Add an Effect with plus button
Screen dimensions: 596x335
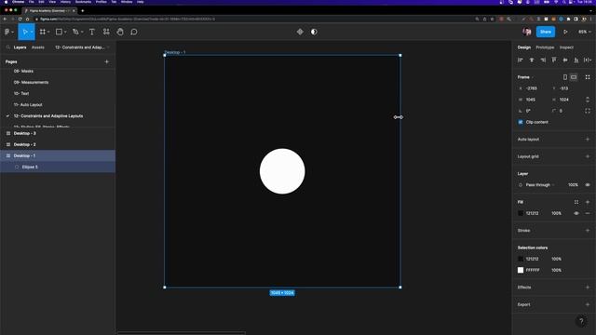click(588, 288)
